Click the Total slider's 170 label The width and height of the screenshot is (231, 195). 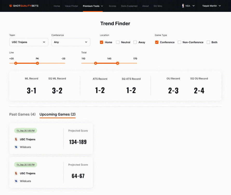pyautogui.click(x=135, y=59)
